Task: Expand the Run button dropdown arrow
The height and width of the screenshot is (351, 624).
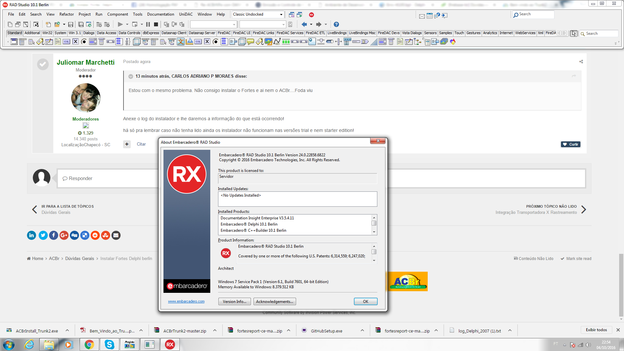Action: [x=127, y=24]
